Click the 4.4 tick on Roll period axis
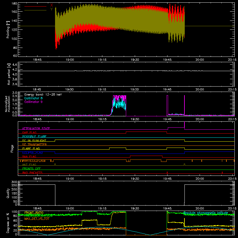This screenshot has width=238, height=238. [x=15, y=65]
